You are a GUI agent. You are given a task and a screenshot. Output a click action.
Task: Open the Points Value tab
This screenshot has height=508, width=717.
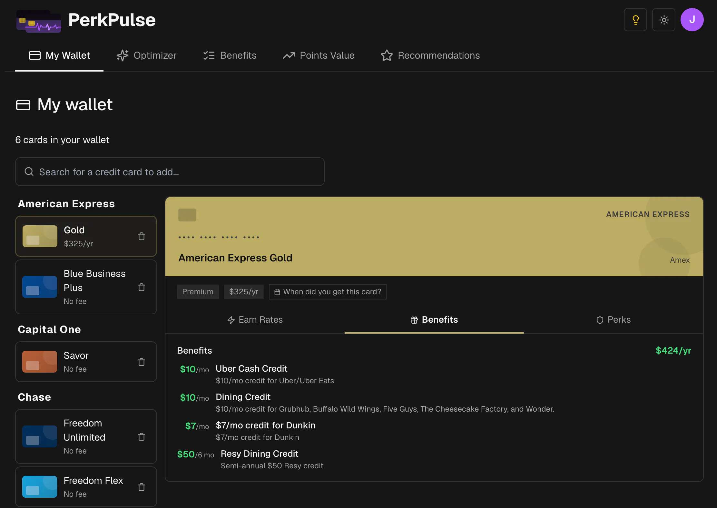[319, 55]
